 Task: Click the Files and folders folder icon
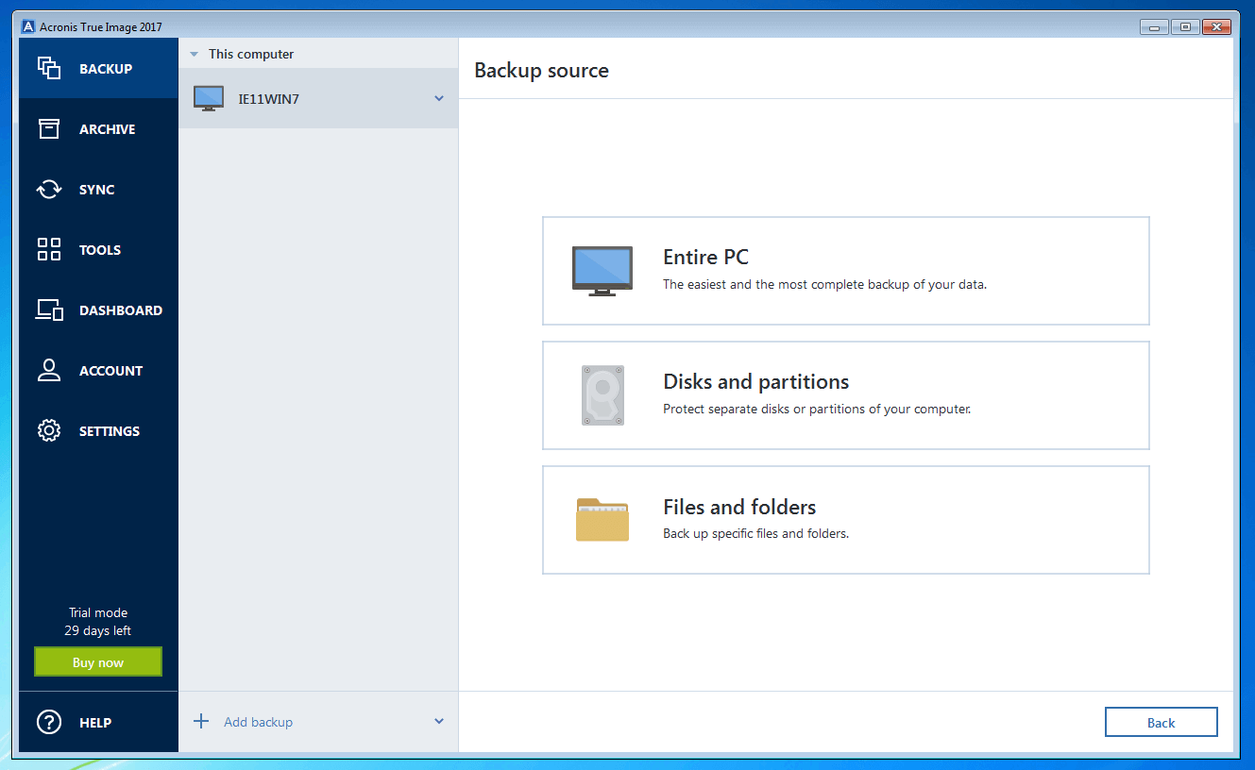(602, 520)
